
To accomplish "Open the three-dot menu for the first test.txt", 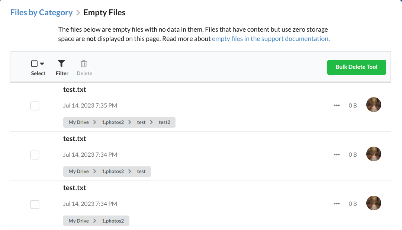I will tap(337, 105).
